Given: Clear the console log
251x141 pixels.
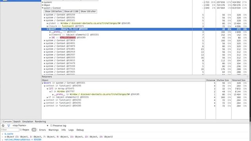Looking at the screenshot, I should [3, 126].
